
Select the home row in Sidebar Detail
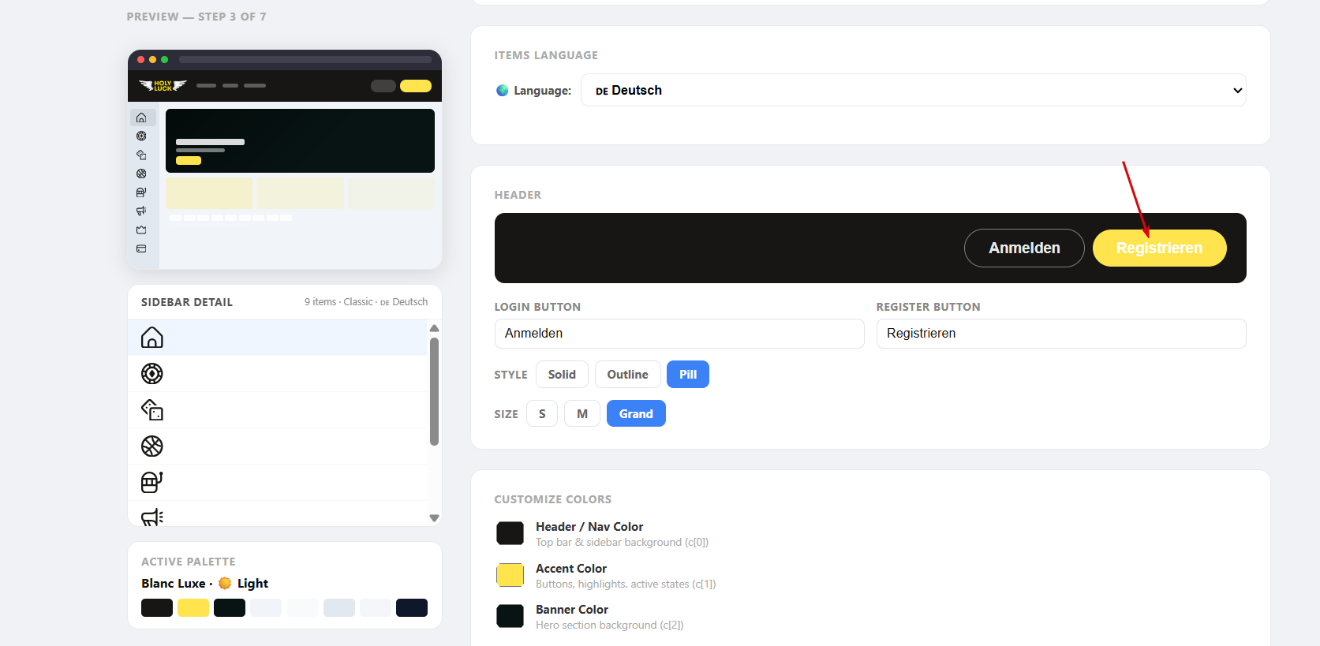tap(278, 338)
